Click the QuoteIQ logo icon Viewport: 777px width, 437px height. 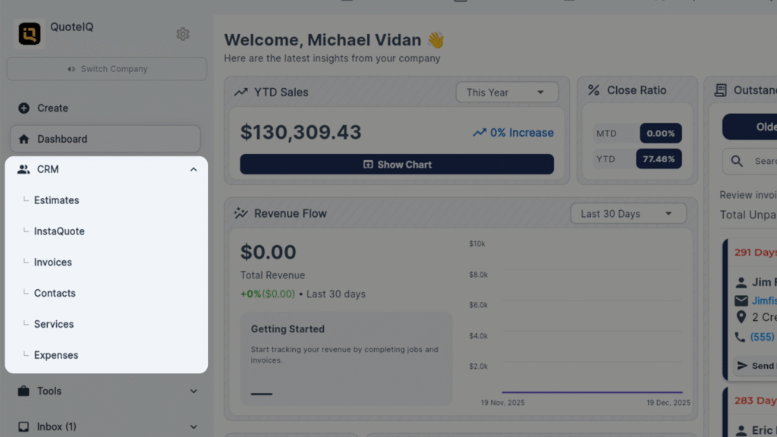(x=28, y=33)
